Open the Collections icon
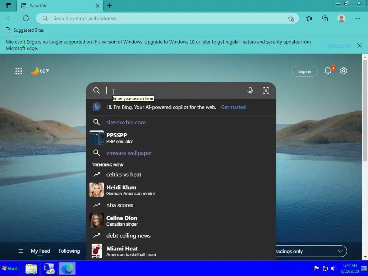368x276 pixels. pos(325,18)
